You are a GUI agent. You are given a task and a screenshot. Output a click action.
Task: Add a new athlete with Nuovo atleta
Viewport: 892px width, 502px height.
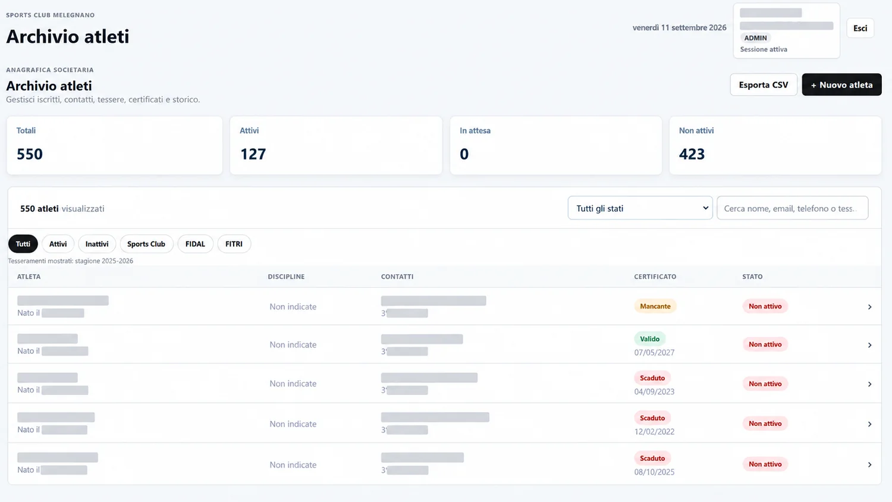click(841, 84)
